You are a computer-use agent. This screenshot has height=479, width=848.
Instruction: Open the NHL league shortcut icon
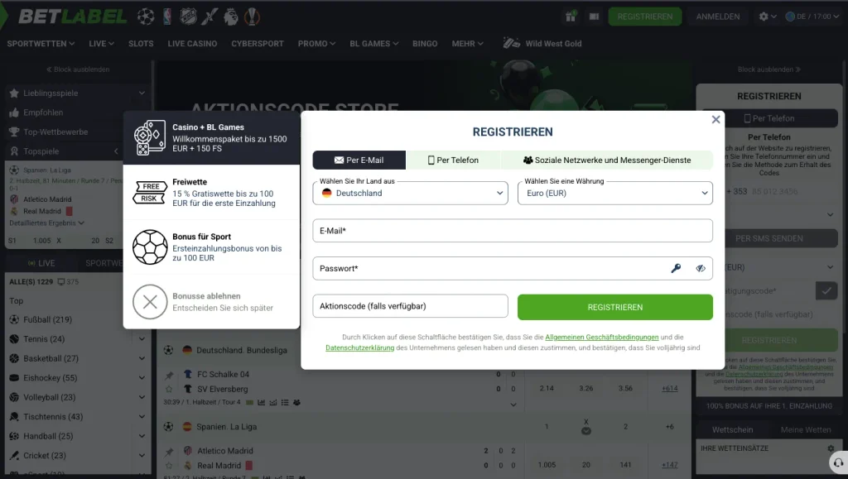tap(188, 17)
